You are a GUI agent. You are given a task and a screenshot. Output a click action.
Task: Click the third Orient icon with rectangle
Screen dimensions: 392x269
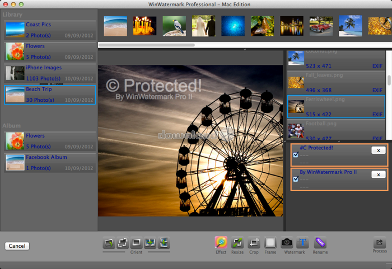[136, 243]
